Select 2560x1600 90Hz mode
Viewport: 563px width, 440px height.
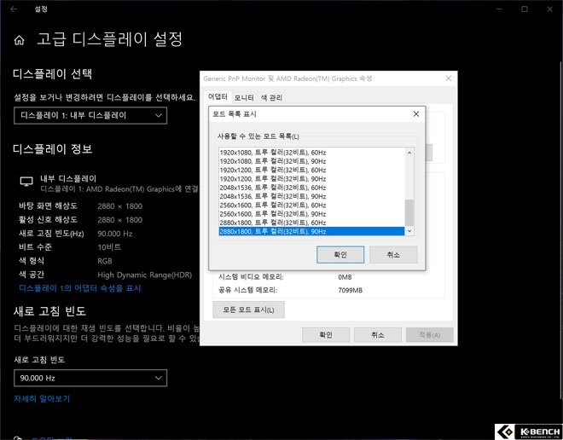tap(311, 214)
